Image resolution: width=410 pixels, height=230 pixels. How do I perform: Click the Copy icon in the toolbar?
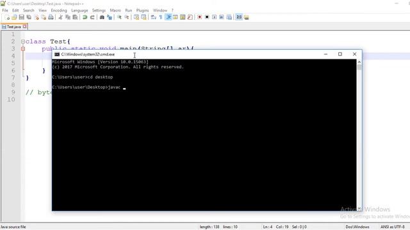[68, 17]
